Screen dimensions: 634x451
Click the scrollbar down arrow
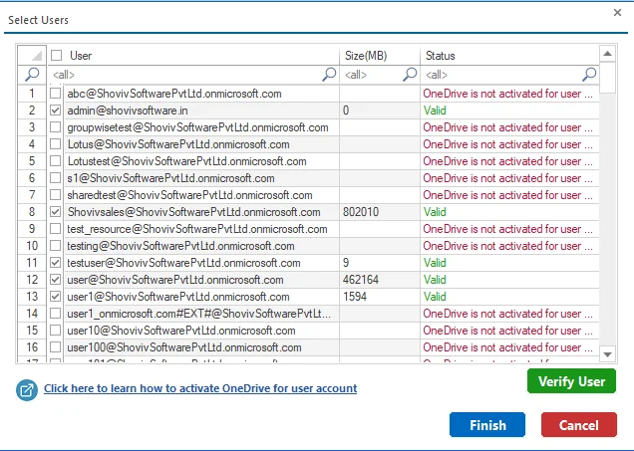[x=607, y=354]
